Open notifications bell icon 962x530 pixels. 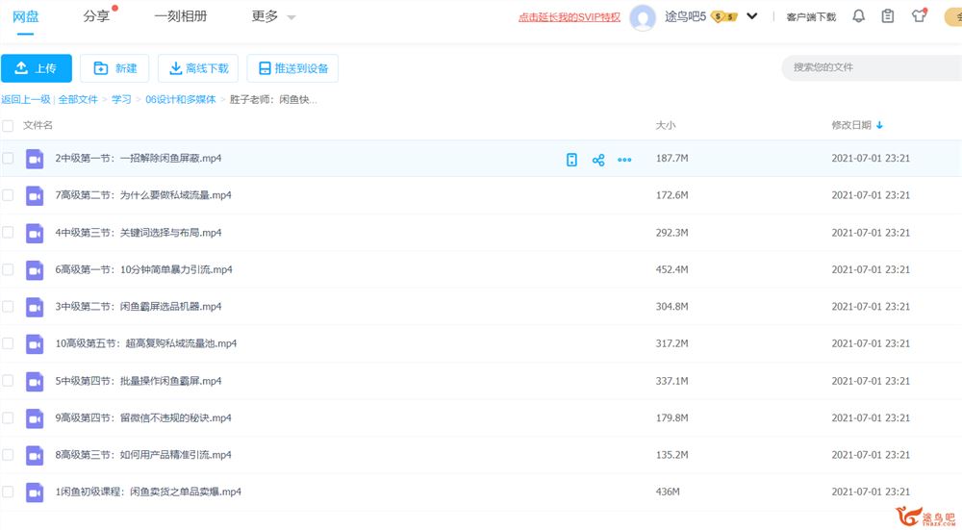click(x=859, y=16)
